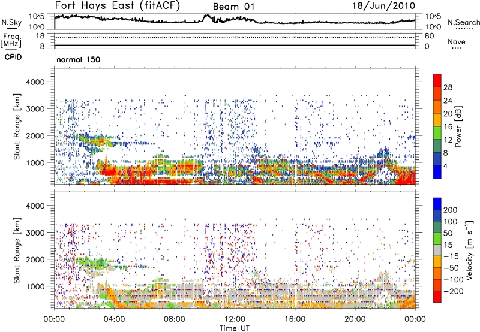Click the "Time UT" axis title
This screenshot has height=332, width=480.
tap(235, 328)
